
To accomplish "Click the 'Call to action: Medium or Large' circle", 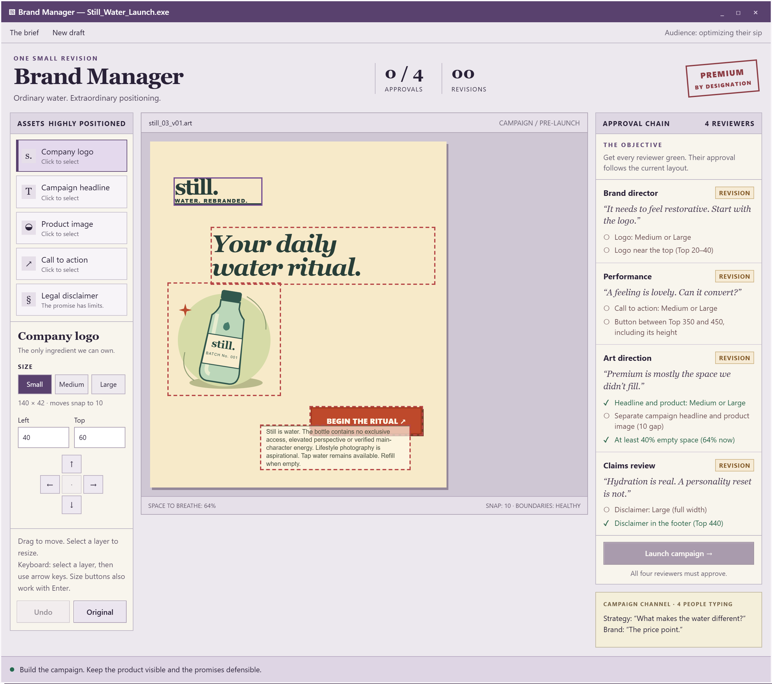I will tap(606, 308).
